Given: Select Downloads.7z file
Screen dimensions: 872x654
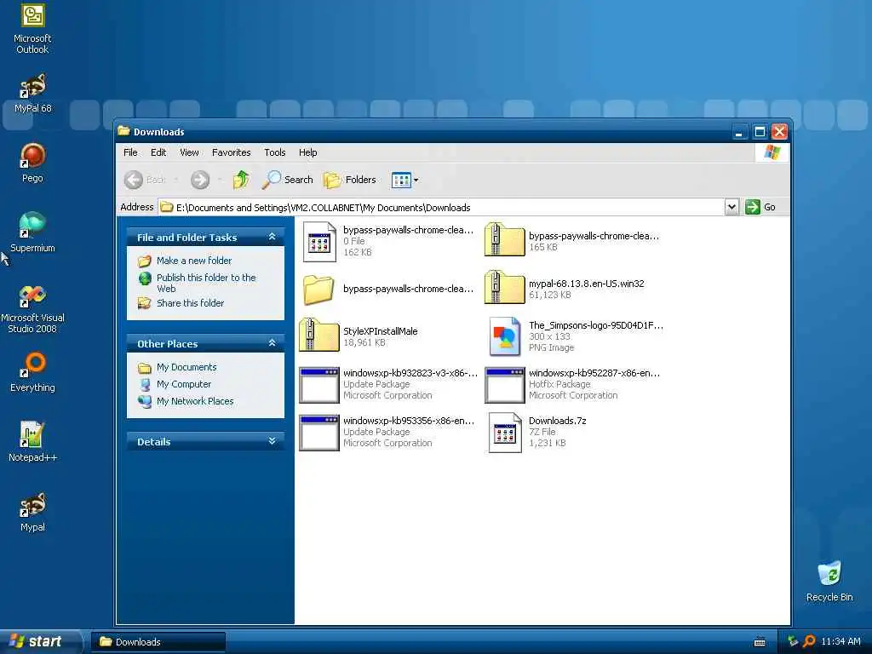Looking at the screenshot, I should (x=505, y=432).
